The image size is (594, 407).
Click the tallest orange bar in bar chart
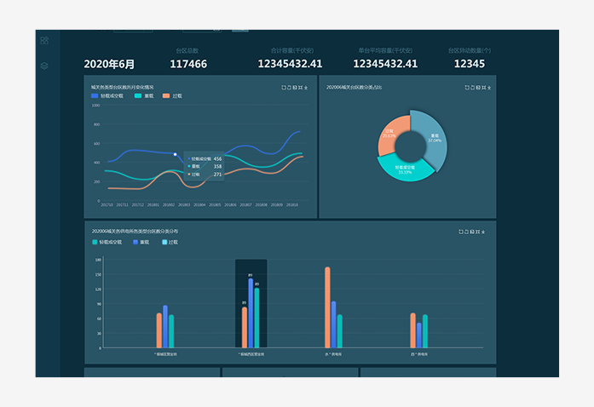(x=327, y=307)
